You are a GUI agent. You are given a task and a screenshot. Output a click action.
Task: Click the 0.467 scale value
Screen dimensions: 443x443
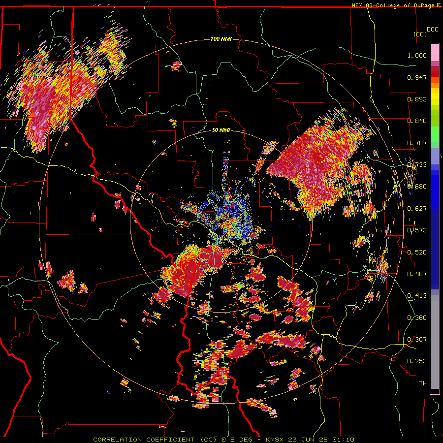tap(417, 274)
